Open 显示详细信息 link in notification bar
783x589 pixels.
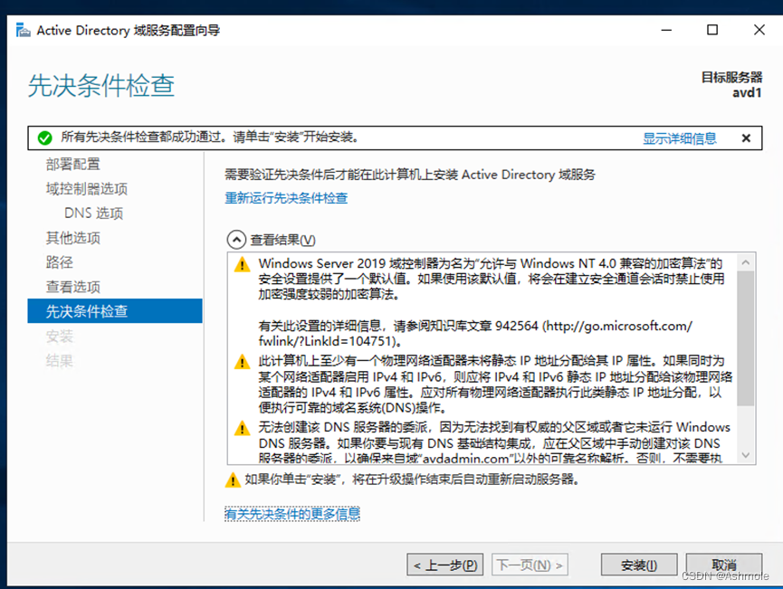tap(679, 138)
